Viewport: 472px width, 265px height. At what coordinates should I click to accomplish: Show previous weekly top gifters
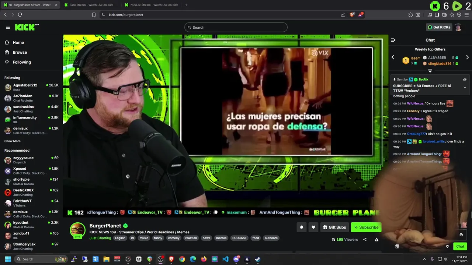[393, 57]
